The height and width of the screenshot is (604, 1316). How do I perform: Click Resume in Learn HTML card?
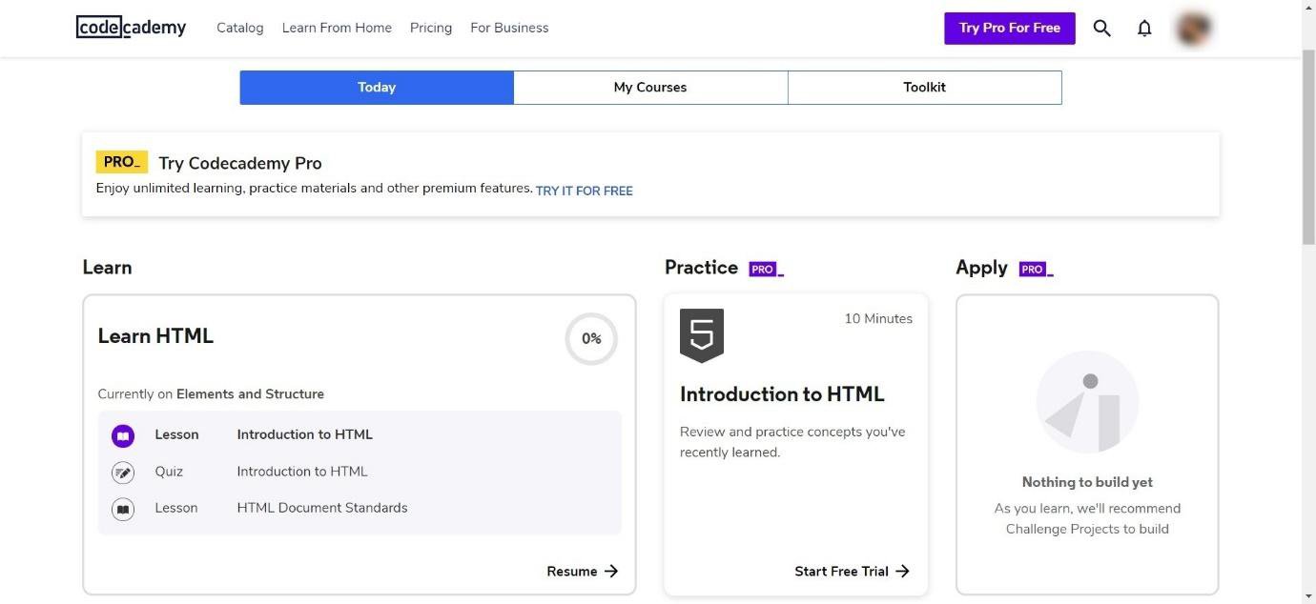point(583,571)
